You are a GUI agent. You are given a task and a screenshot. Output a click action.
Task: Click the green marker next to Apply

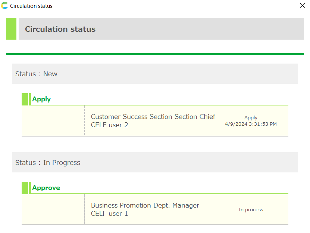[25, 99]
